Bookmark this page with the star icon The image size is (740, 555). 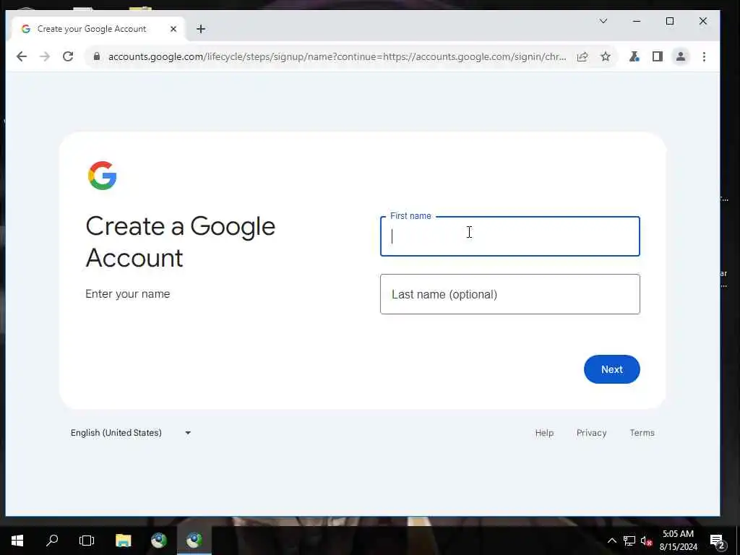click(x=606, y=56)
